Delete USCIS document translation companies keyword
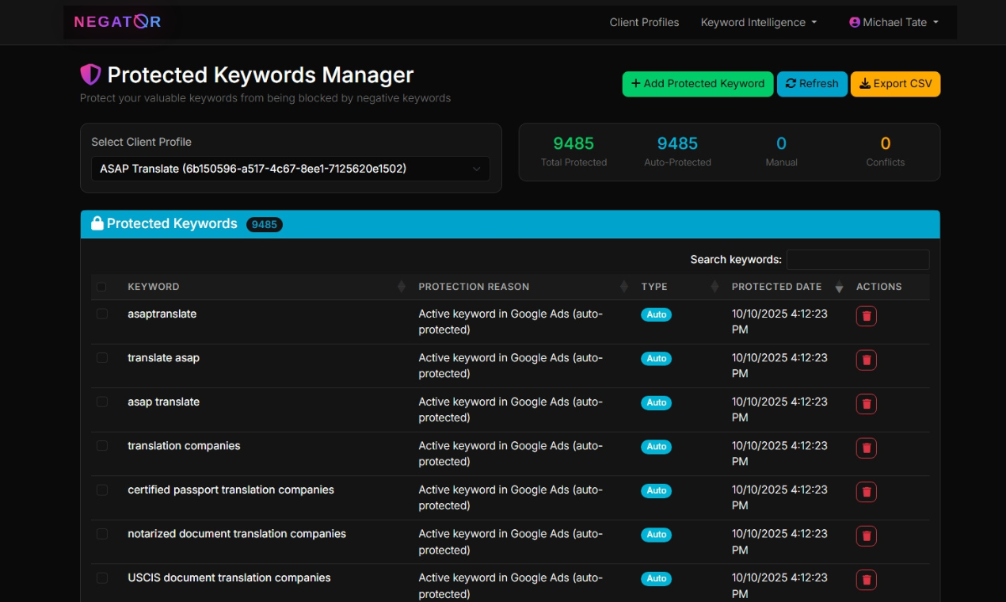This screenshot has width=1006, height=602. (866, 580)
